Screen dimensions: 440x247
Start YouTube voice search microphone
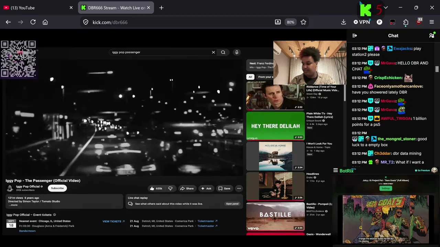point(236,52)
